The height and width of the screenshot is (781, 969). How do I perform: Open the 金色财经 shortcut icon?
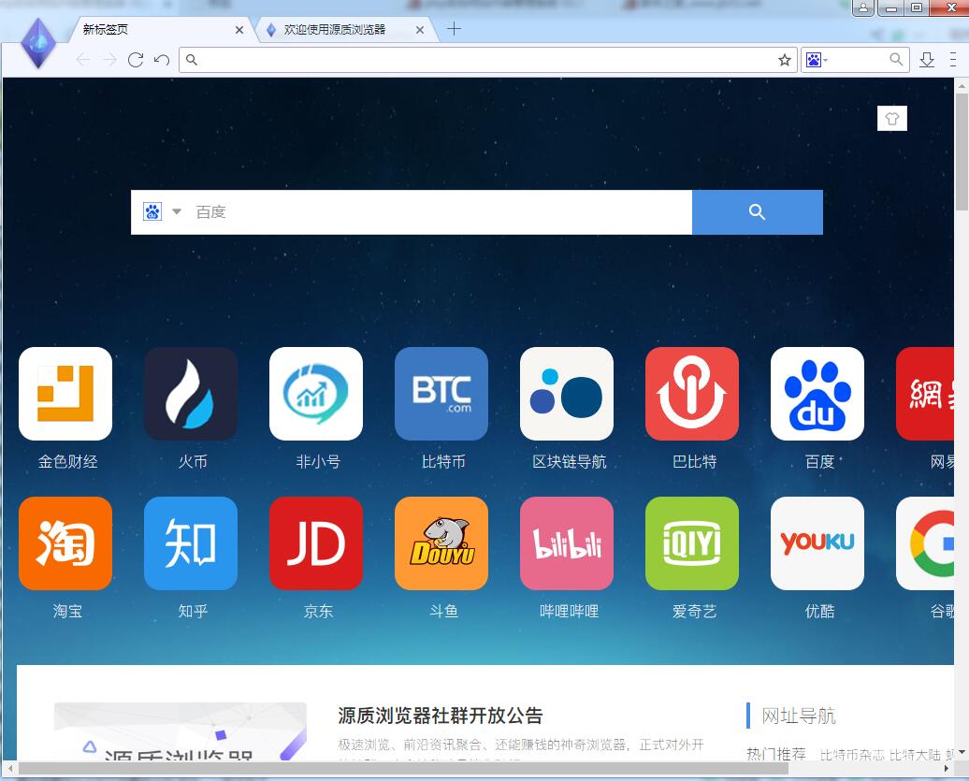pos(65,394)
